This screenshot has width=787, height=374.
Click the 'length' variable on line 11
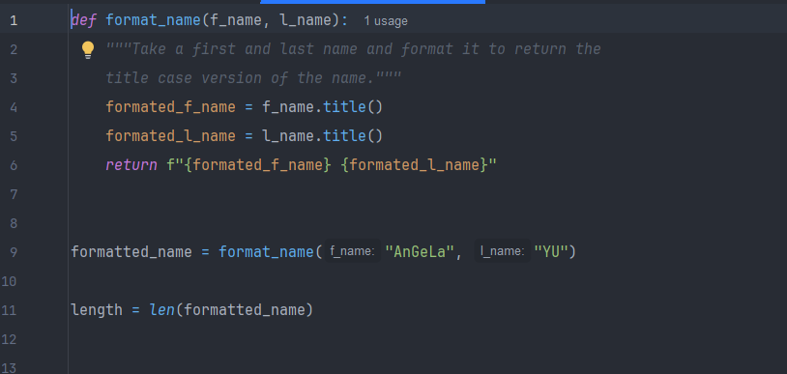97,310
